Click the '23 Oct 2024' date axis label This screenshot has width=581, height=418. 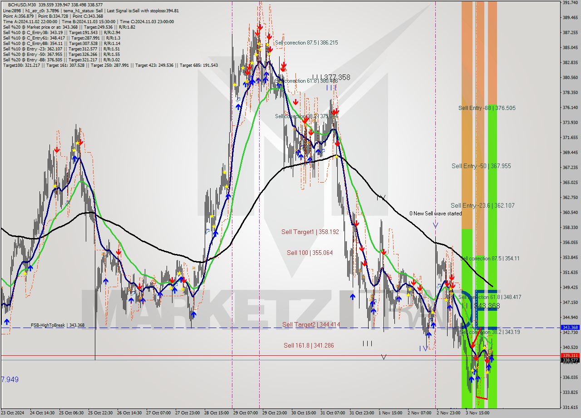(13, 413)
